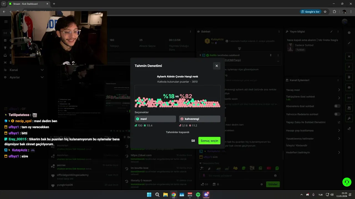Expand the Ayarlar sidebar section
The image size is (355, 199).
point(24,77)
